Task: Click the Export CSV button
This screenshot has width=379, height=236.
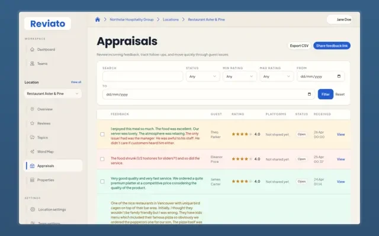Action: pos(299,45)
